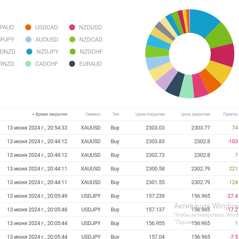Toggle the NZDJPY series via its label

pos(47,52)
